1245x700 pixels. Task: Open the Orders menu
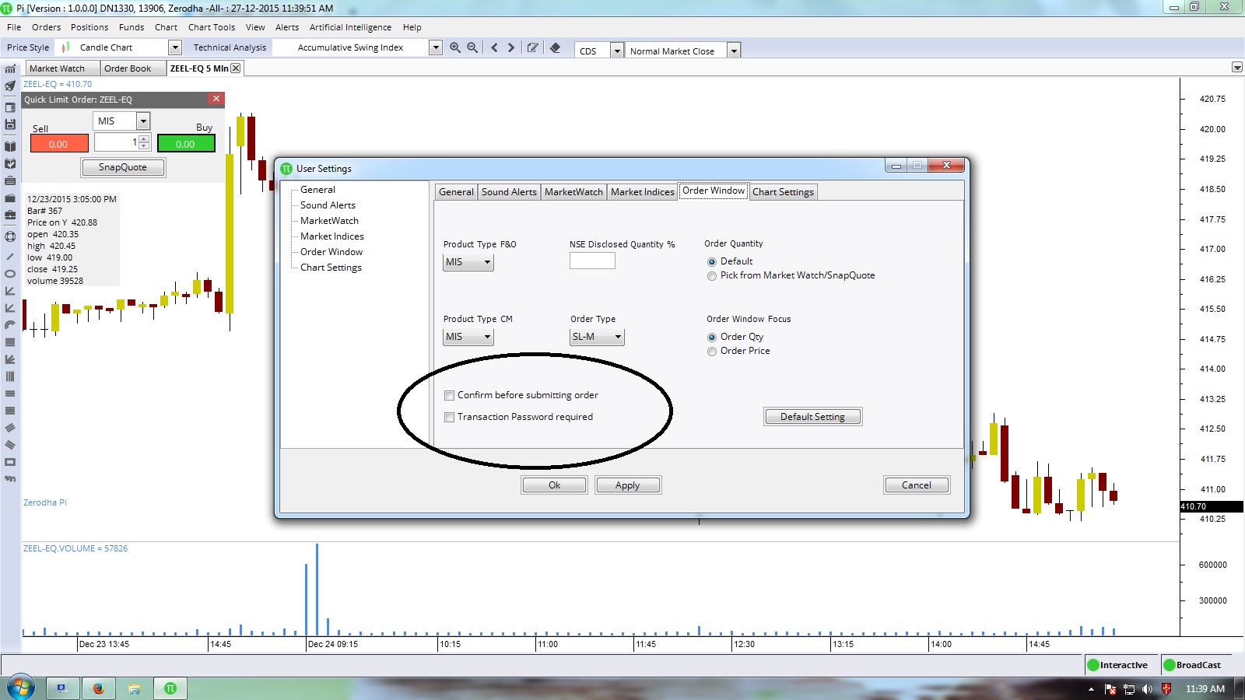point(46,27)
